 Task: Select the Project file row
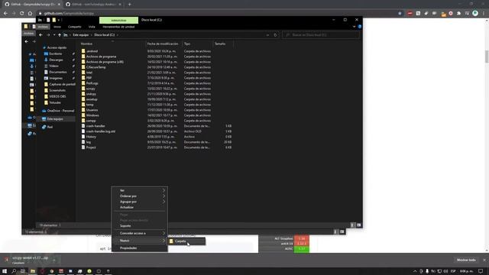[x=91, y=147]
